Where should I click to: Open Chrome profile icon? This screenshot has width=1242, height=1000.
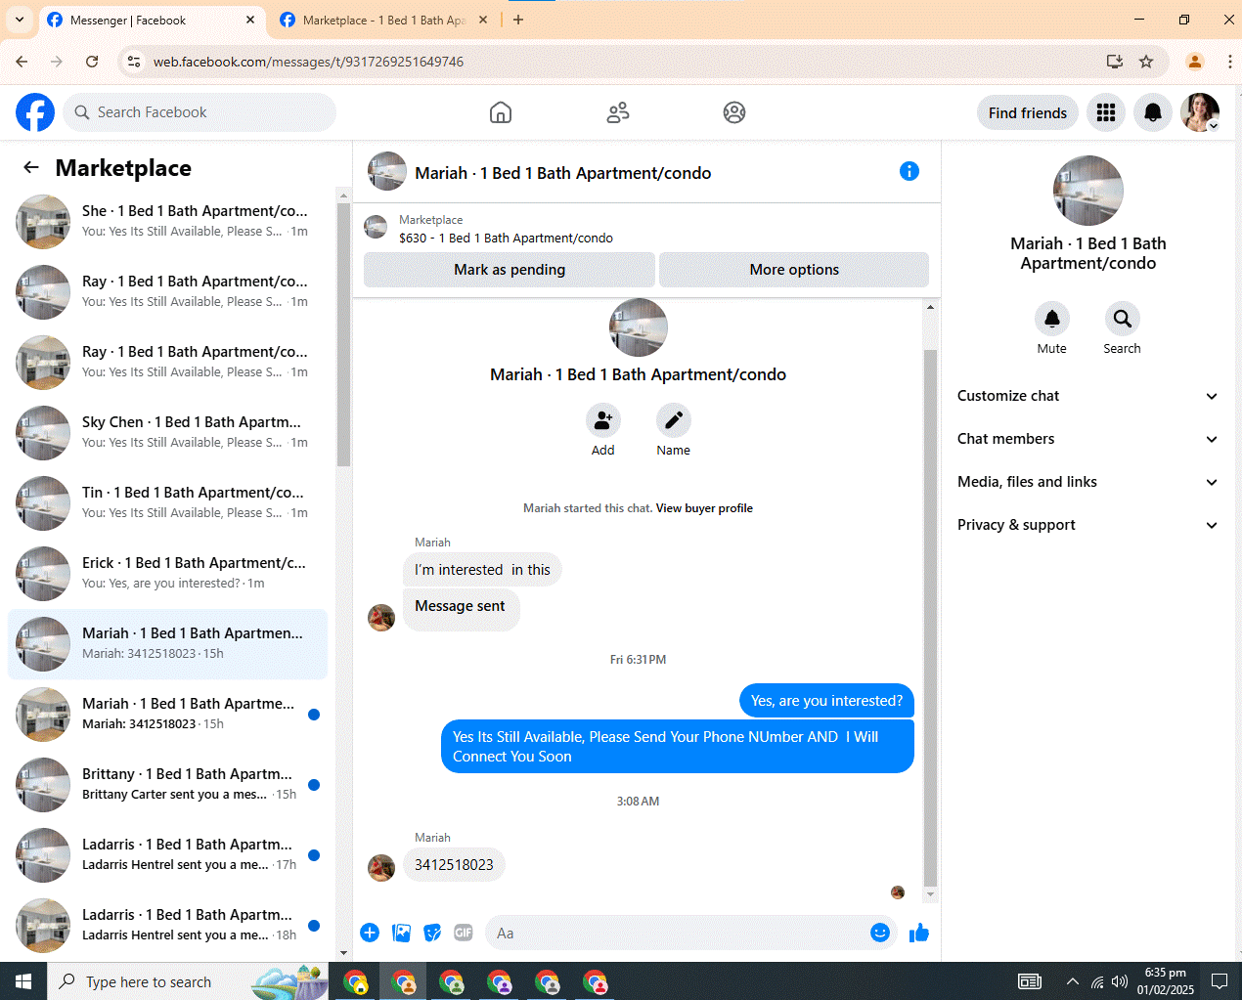[x=1195, y=62]
